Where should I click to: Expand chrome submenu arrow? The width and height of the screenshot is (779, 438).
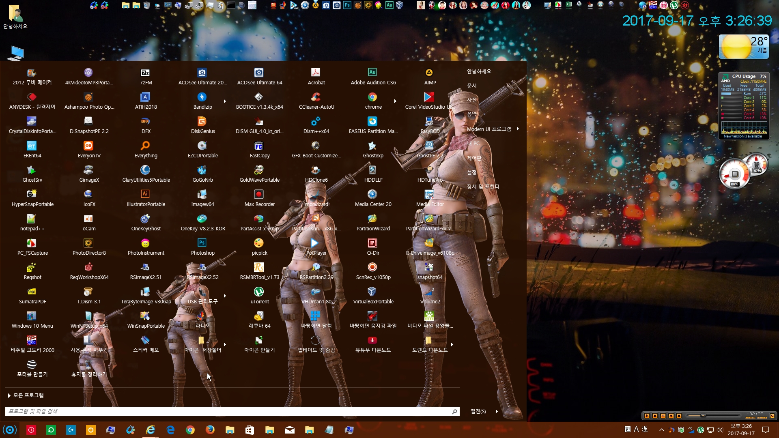coord(395,101)
